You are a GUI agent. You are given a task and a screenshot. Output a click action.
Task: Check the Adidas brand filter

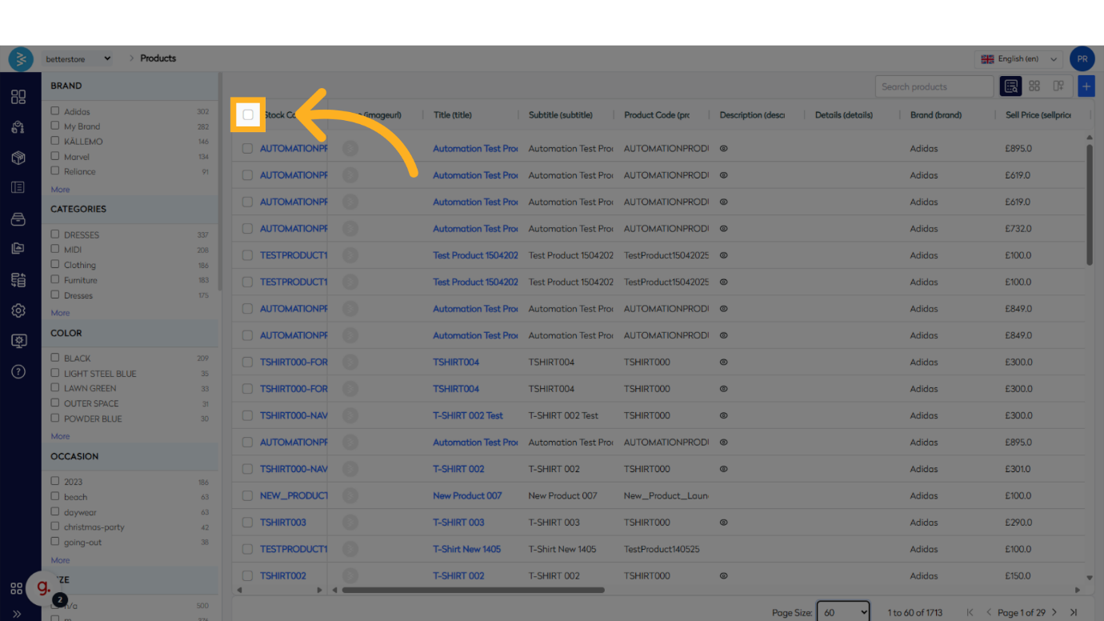point(55,111)
